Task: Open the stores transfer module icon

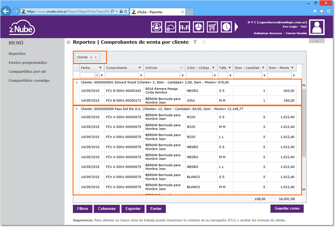Action: click(x=184, y=27)
